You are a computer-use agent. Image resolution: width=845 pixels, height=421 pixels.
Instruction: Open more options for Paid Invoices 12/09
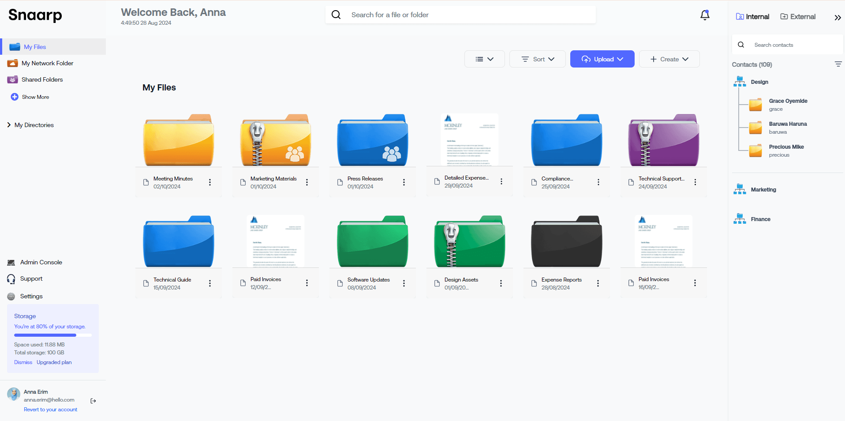(307, 283)
